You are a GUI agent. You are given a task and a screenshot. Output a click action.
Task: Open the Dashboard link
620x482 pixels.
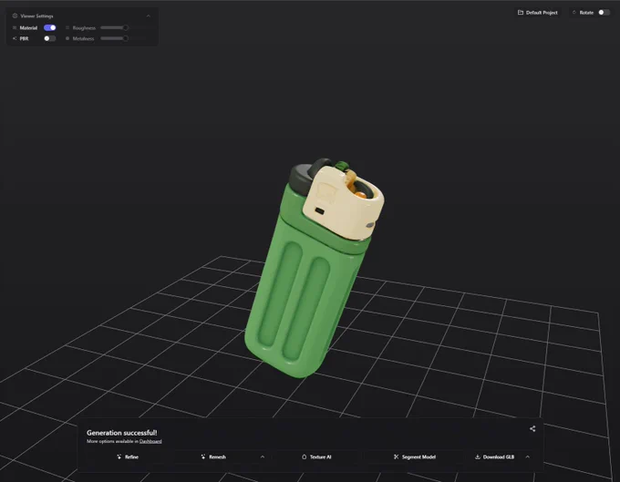click(x=150, y=441)
